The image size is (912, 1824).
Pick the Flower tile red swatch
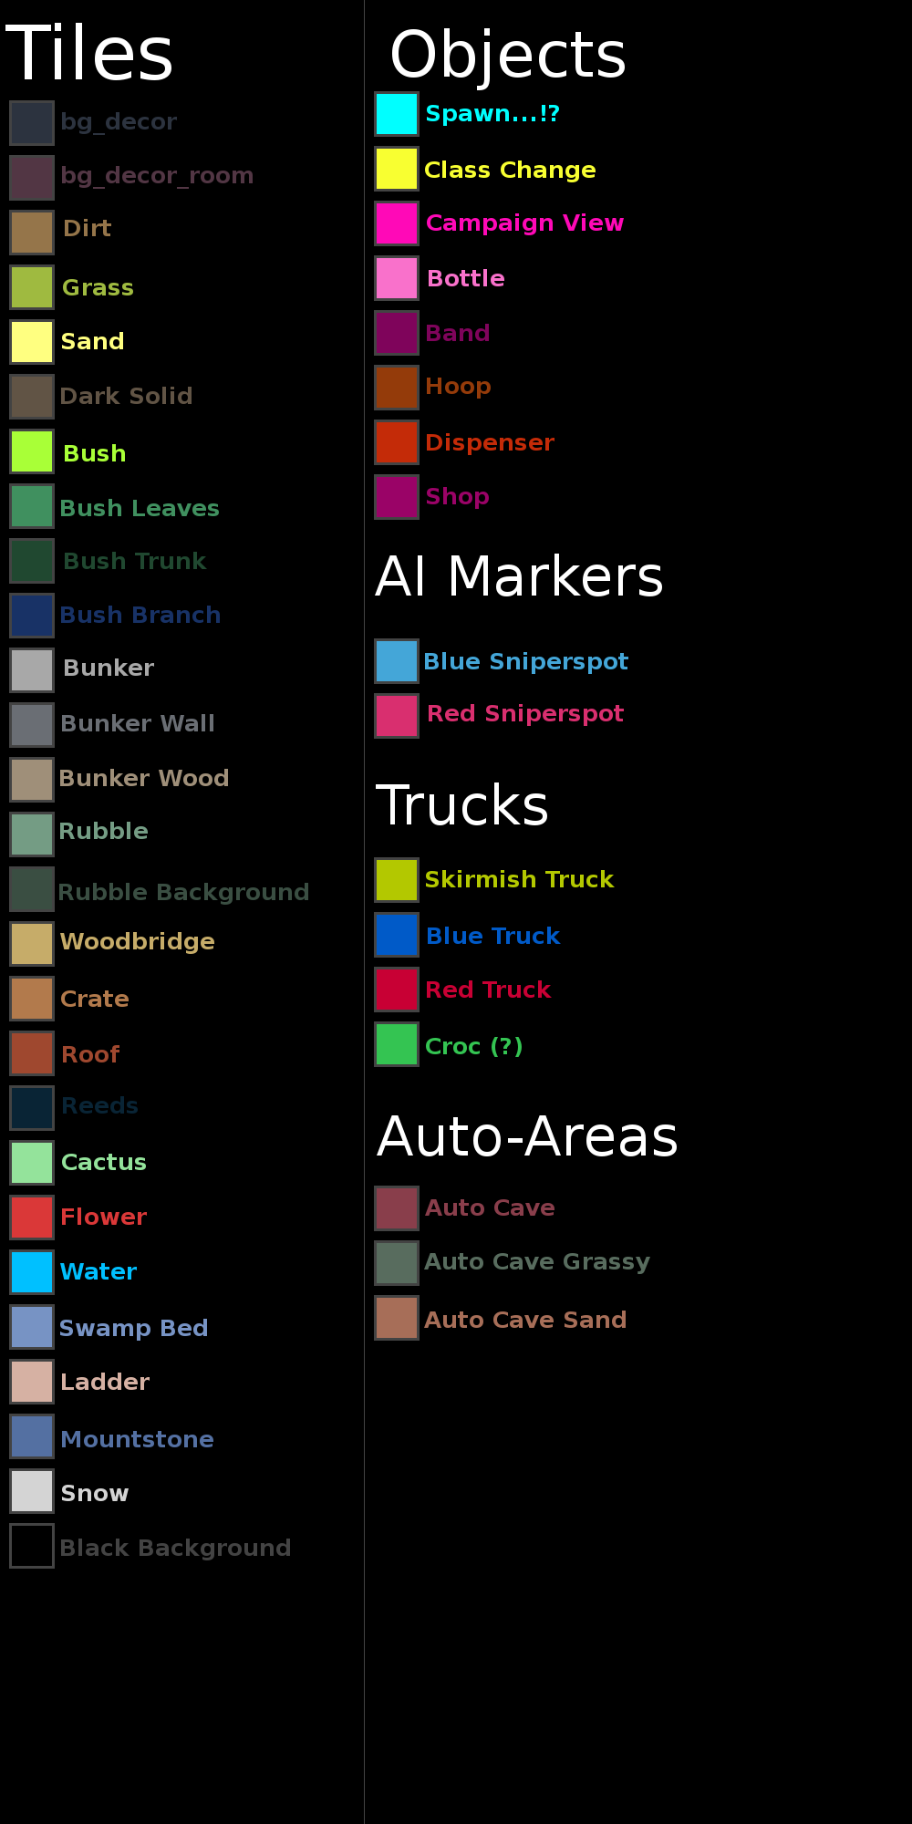coord(32,1218)
